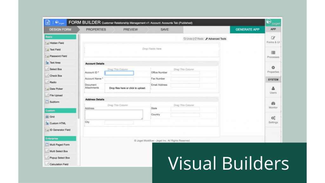Image resolution: width=325 pixels, height=183 pixels.
Task: Click the document attachments upload drop zone
Action: tap(127, 88)
